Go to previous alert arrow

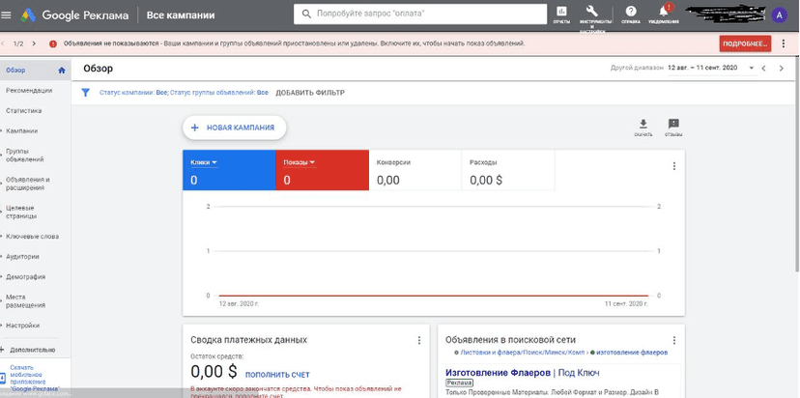tap(3, 43)
